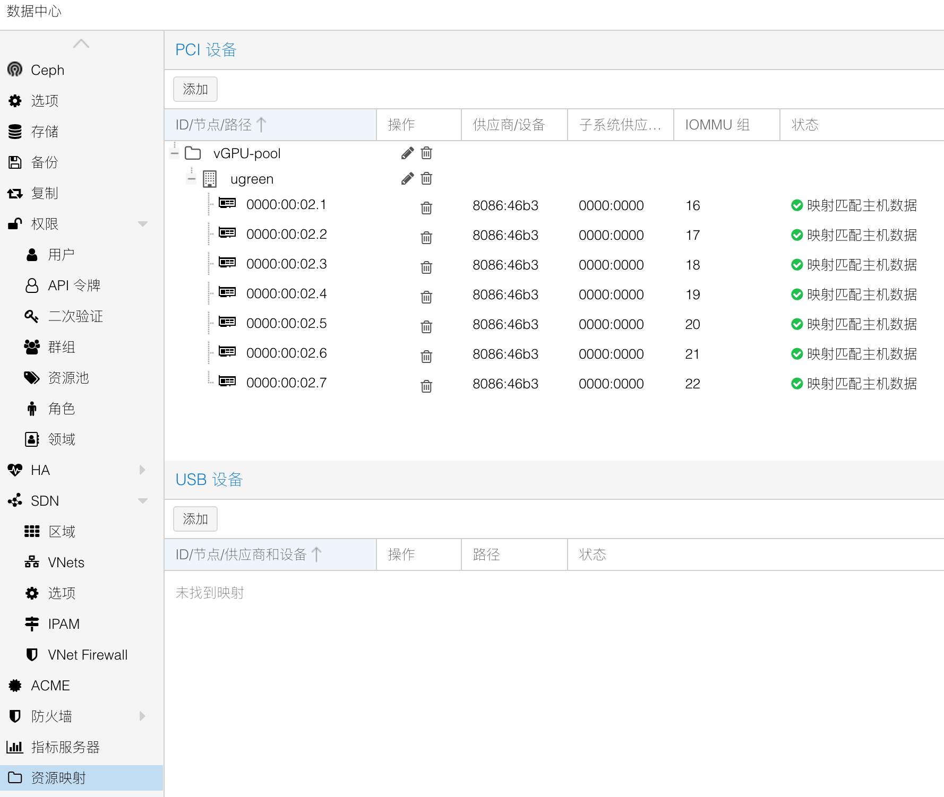Edit the vGPU-pool mapping with pencil icon
This screenshot has width=944, height=797.
(x=407, y=152)
